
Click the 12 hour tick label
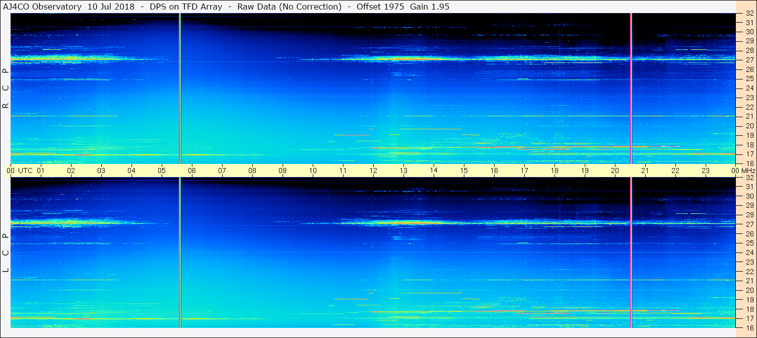(x=373, y=171)
